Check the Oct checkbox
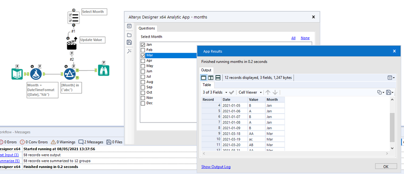 (143, 92)
